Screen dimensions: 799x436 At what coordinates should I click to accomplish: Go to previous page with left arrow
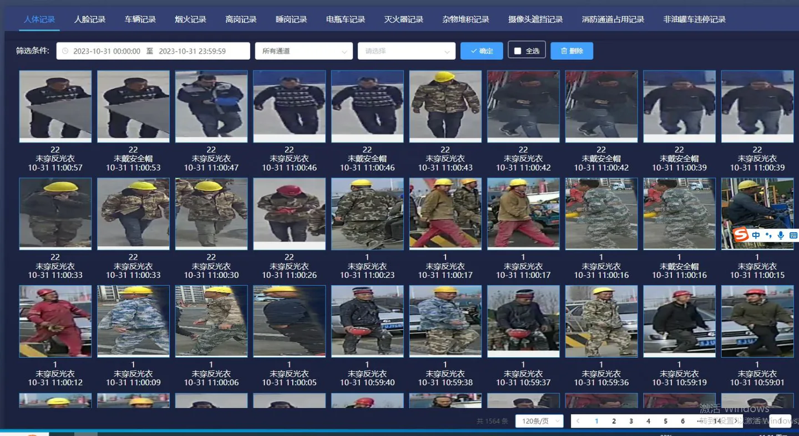point(578,421)
